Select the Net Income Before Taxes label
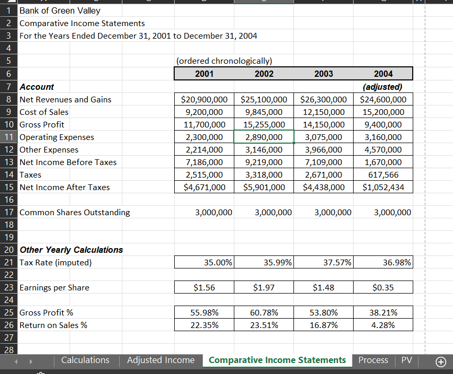This screenshot has height=374, width=453. tap(68, 162)
